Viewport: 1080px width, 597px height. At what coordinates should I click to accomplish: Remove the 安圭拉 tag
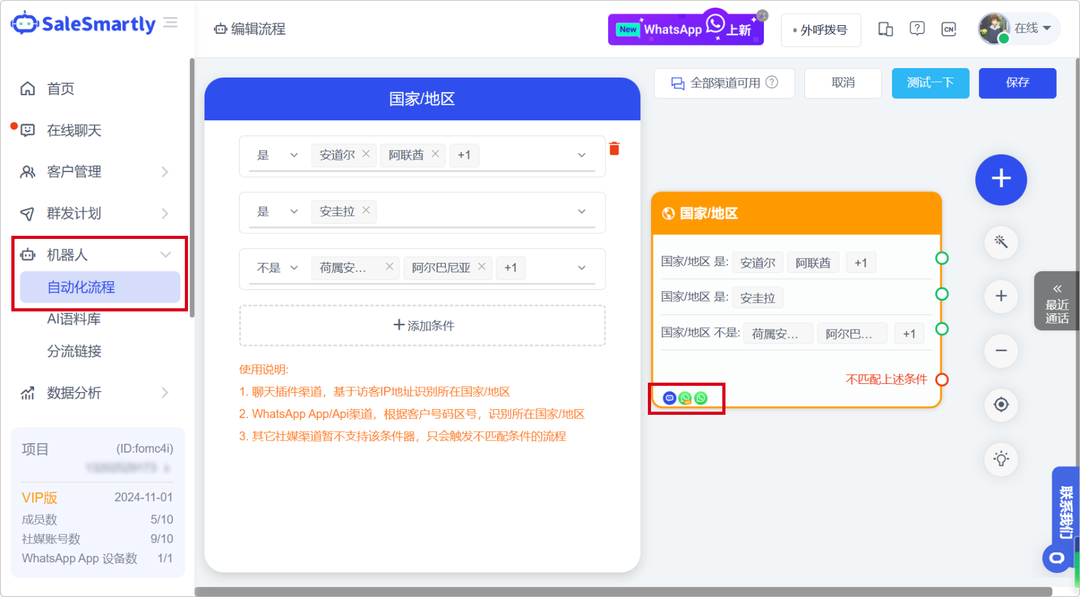tap(366, 211)
